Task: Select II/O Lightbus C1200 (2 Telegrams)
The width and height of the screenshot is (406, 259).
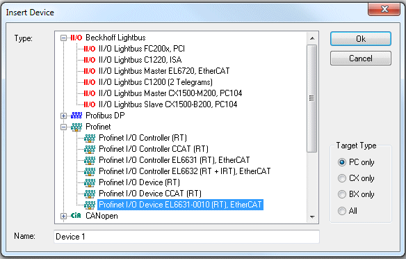Action: [156, 82]
